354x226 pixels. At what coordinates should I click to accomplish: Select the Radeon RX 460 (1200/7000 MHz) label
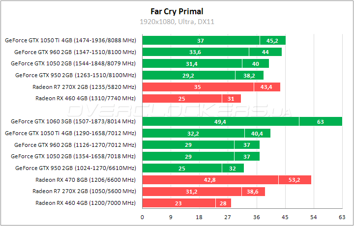86,203
